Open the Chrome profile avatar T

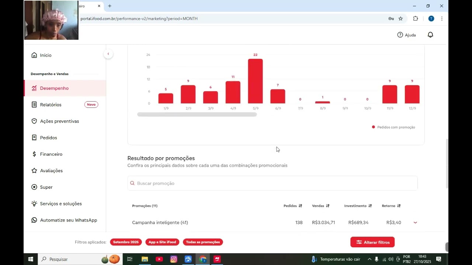coord(431,18)
